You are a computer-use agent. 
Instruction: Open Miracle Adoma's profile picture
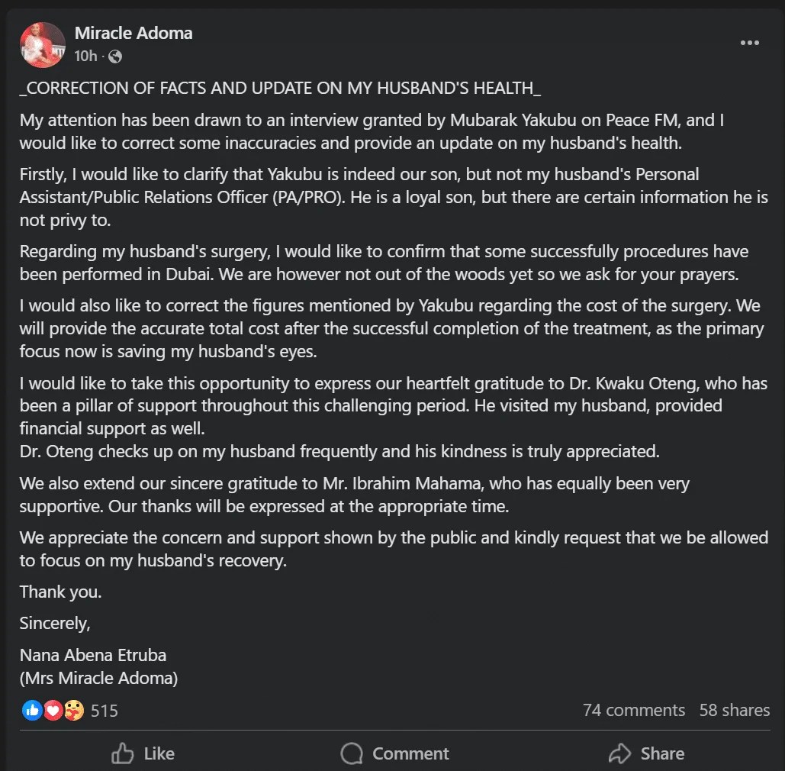point(43,44)
